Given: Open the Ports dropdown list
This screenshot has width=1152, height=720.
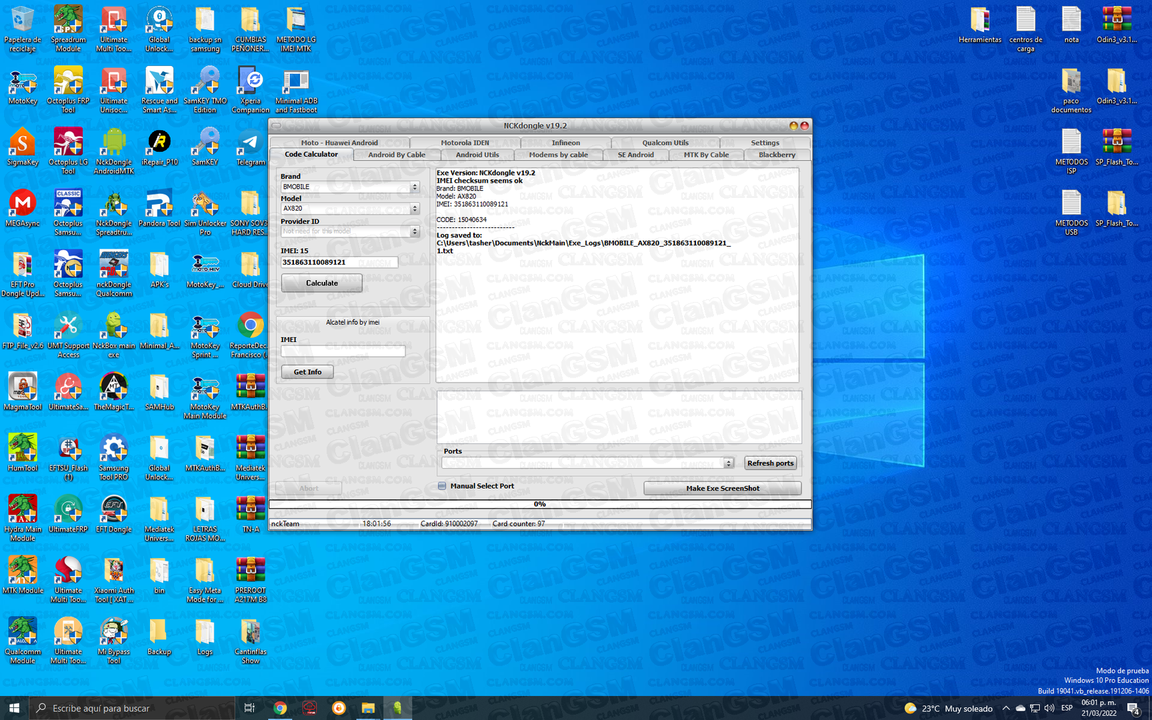Looking at the screenshot, I should 728,463.
